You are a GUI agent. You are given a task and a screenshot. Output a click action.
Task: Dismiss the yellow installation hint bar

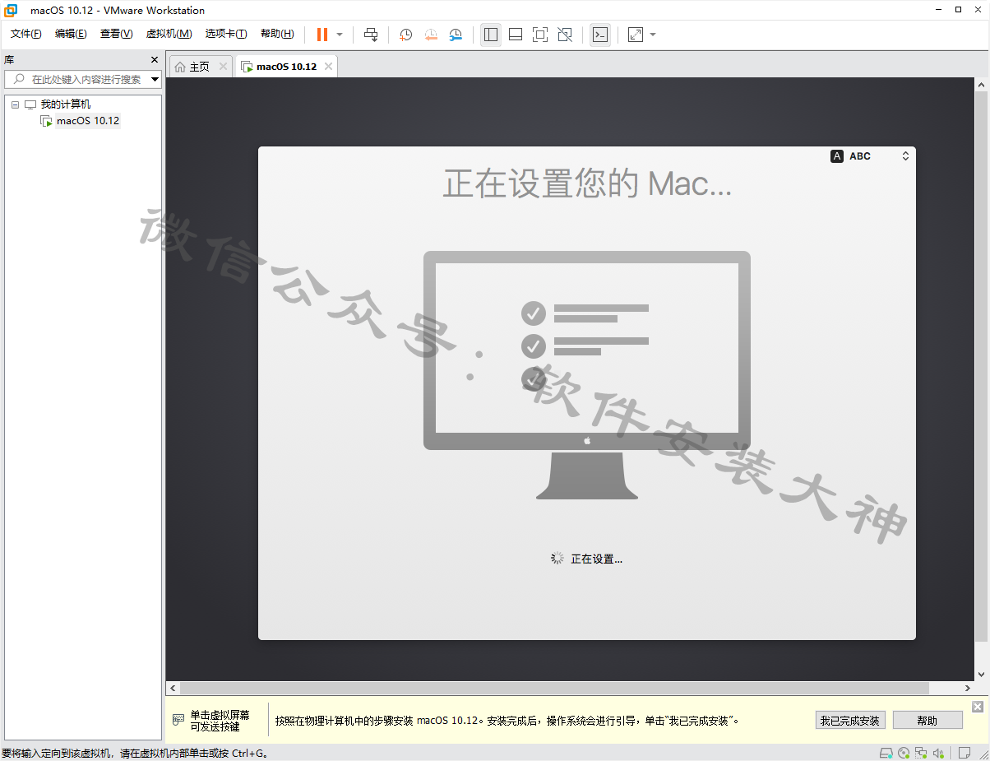pos(977,707)
